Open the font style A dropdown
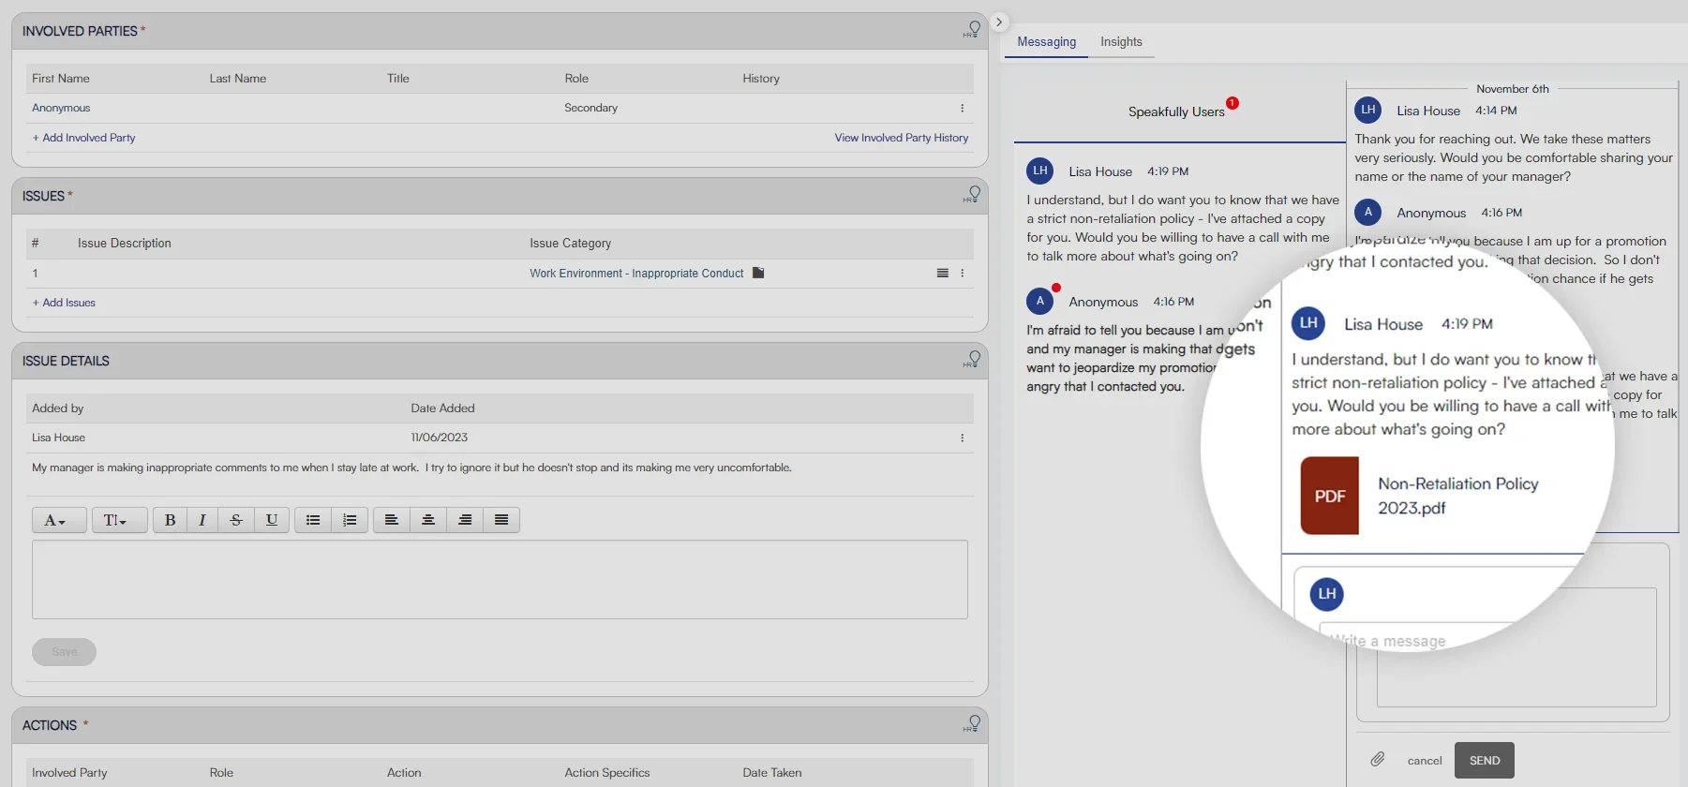The width and height of the screenshot is (1688, 787). pyautogui.click(x=59, y=520)
